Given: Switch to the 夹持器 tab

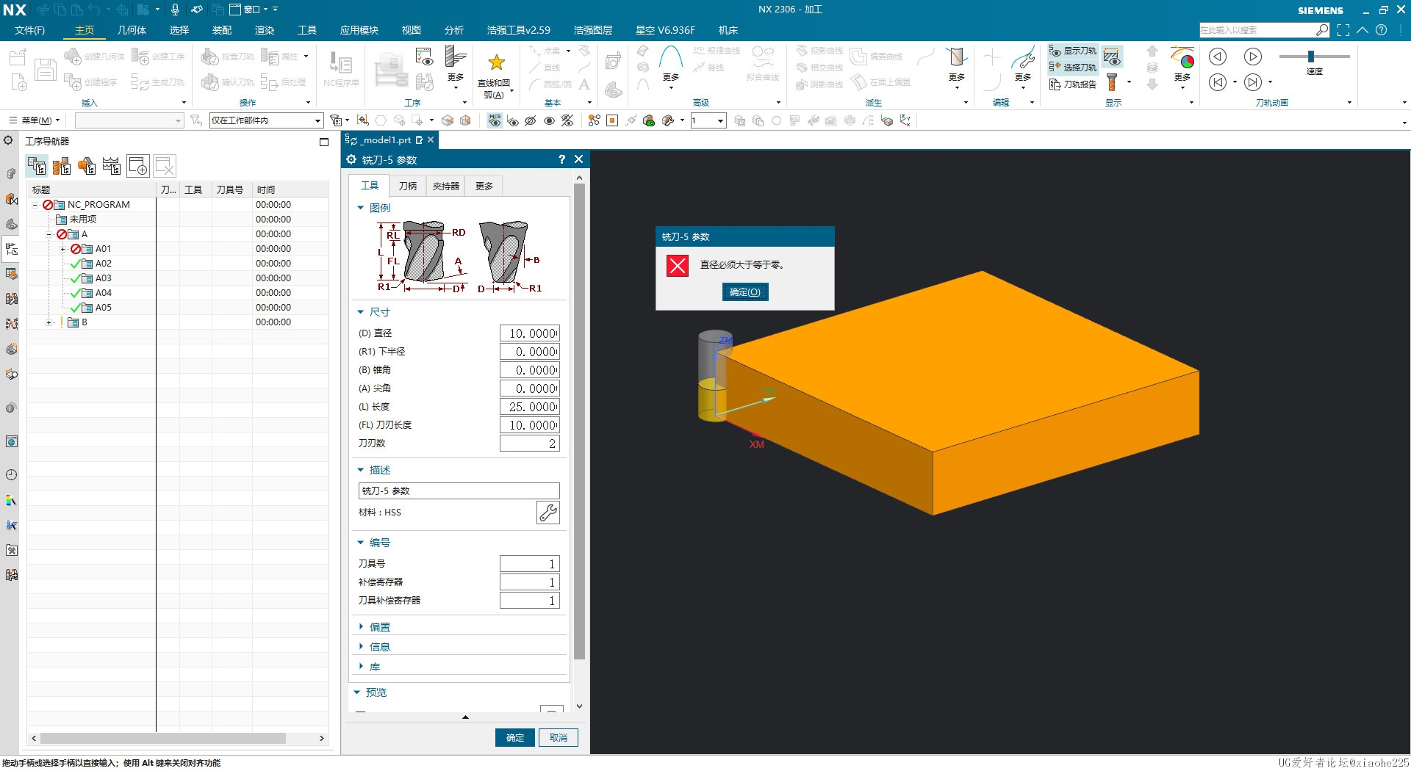Looking at the screenshot, I should (446, 186).
